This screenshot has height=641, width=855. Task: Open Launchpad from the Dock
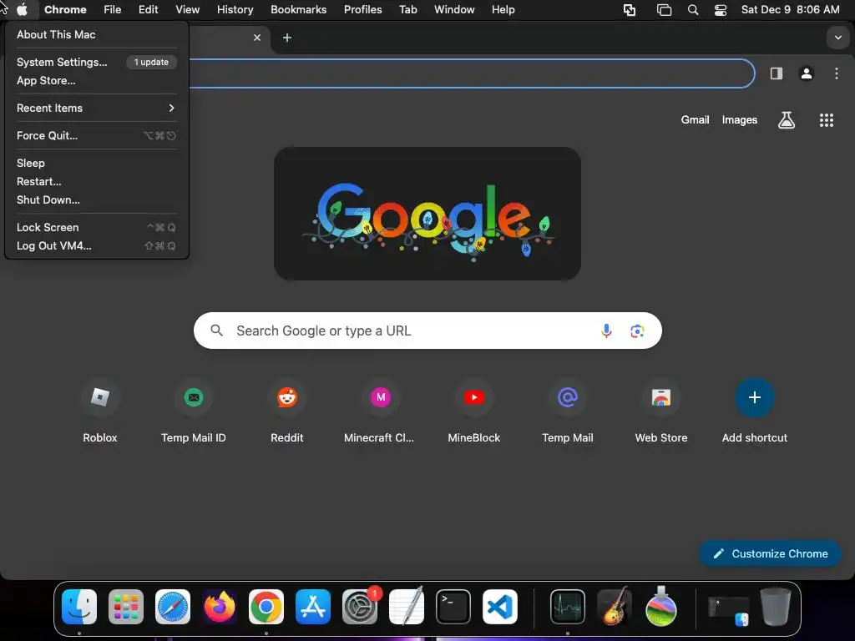pos(126,607)
